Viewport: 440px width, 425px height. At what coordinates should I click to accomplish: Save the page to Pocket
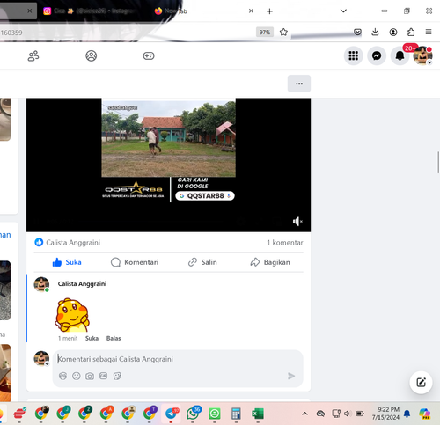pos(357,32)
